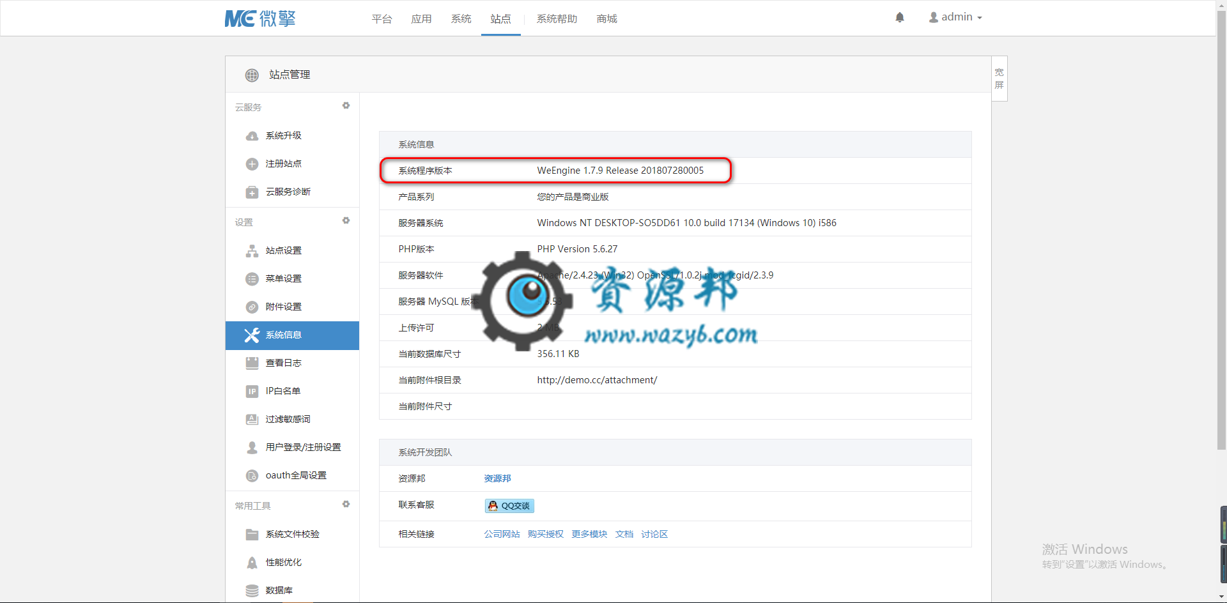This screenshot has width=1227, height=603.
Task: Click the 资源邦 developer link
Action: (x=497, y=478)
